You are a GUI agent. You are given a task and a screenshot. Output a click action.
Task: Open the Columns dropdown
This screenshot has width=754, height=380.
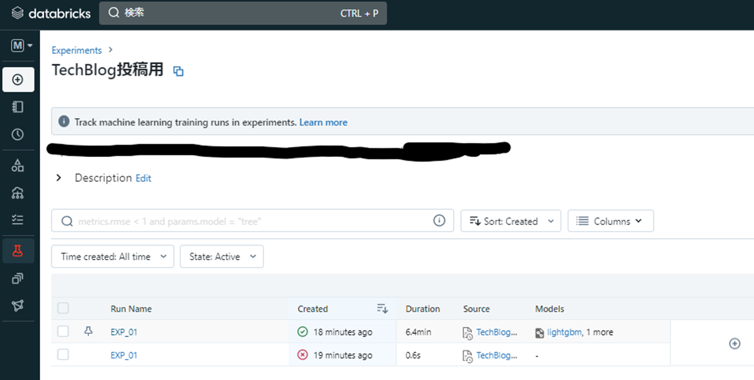(x=610, y=221)
